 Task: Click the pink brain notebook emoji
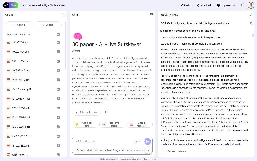[x=78, y=36]
